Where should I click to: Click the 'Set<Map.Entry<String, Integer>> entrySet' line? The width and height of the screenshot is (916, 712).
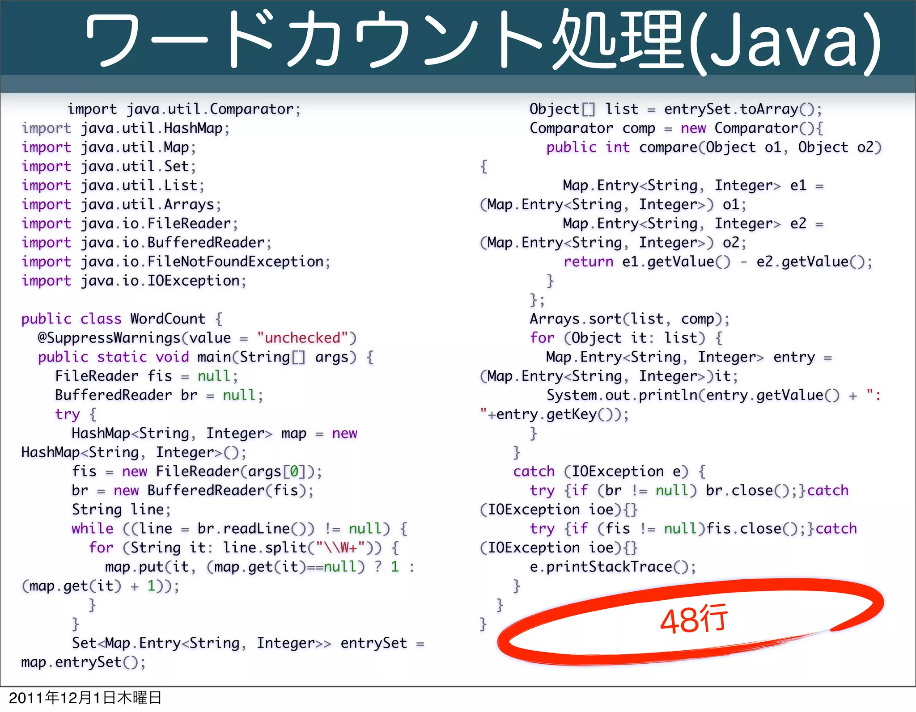point(248,643)
